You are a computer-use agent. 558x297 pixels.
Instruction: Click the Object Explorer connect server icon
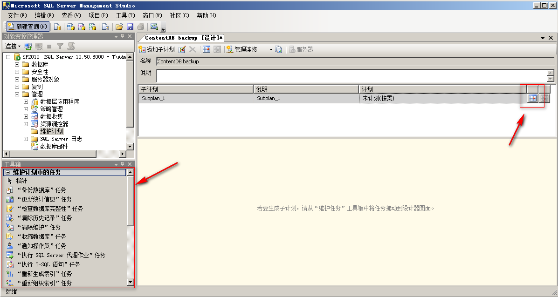(x=28, y=46)
